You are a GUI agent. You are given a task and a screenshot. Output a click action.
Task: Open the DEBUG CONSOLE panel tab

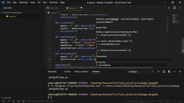(x=81, y=72)
